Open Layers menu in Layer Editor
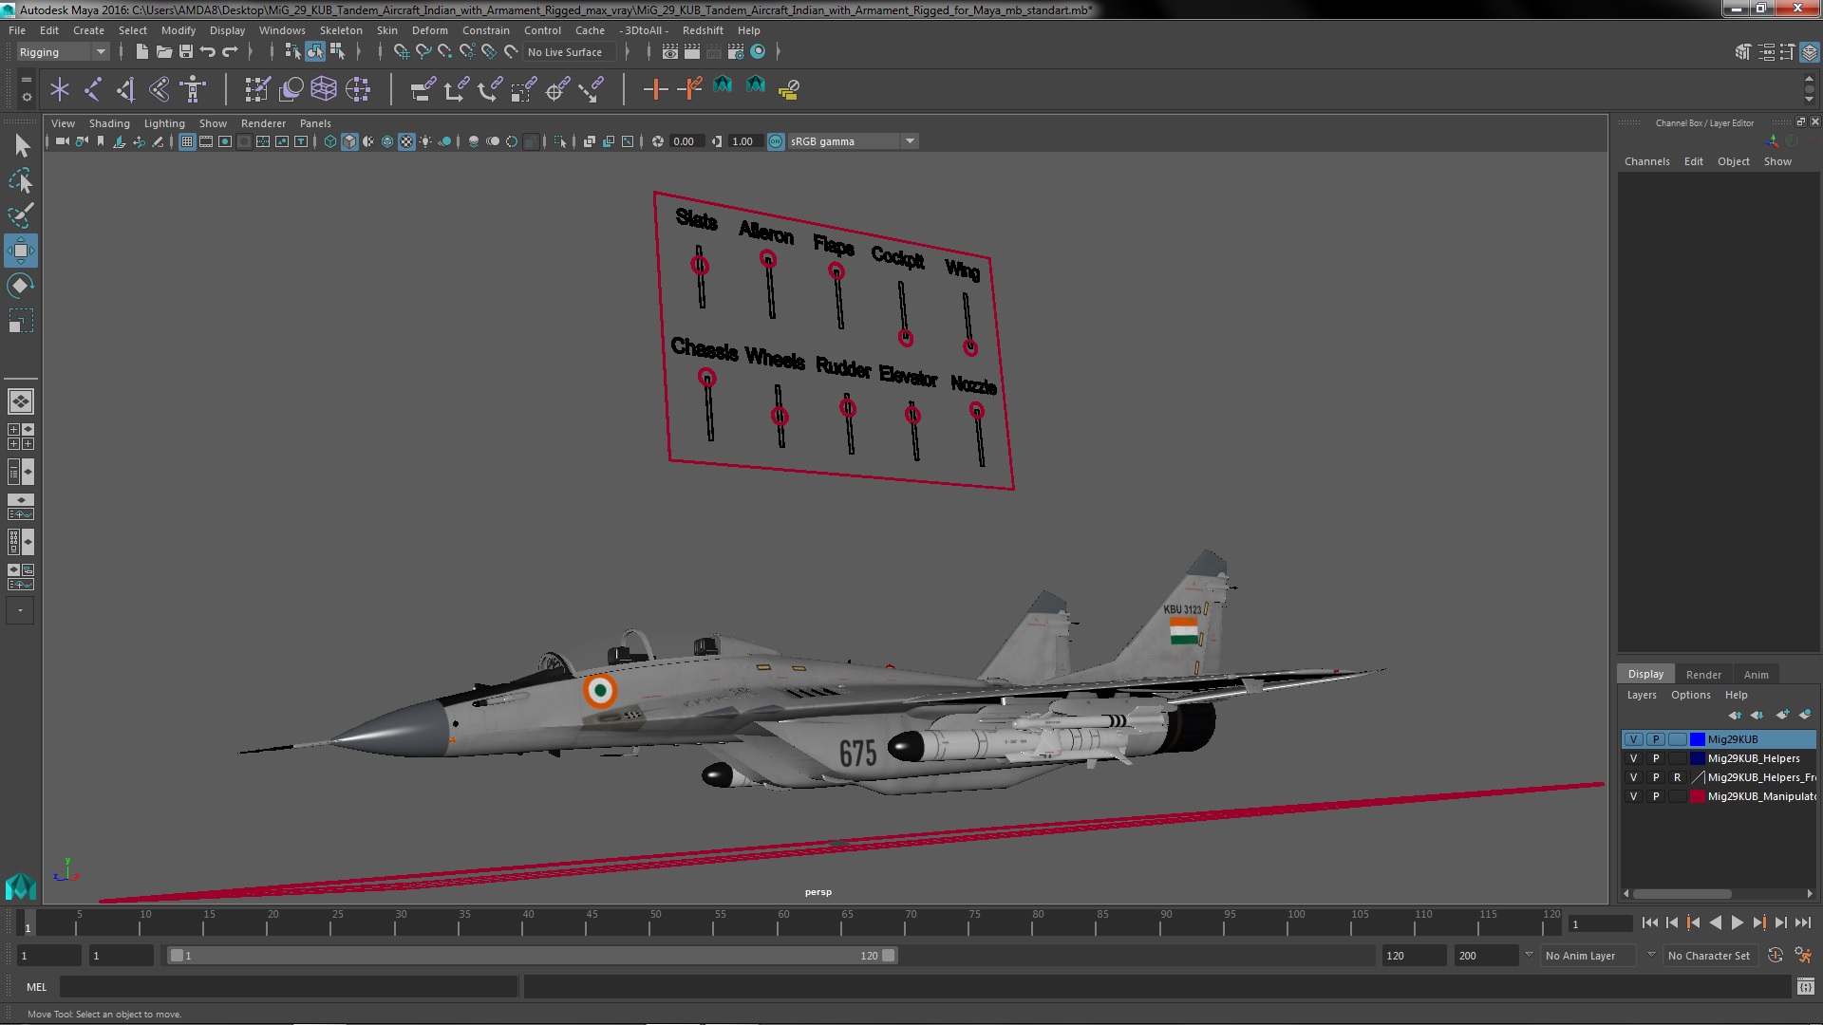 pyautogui.click(x=1641, y=695)
